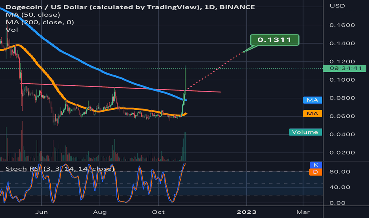Click the 80.00 Stoch RSI axis value
The height and width of the screenshot is (218, 369).
340,172
